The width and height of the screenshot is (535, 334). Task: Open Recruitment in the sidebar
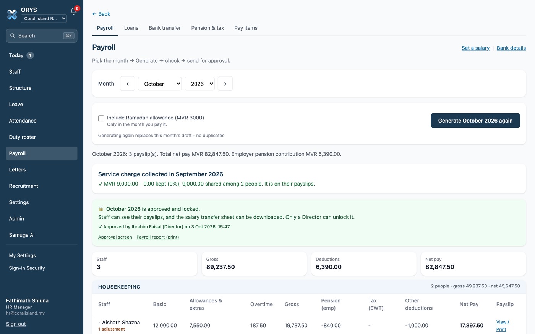point(42,186)
